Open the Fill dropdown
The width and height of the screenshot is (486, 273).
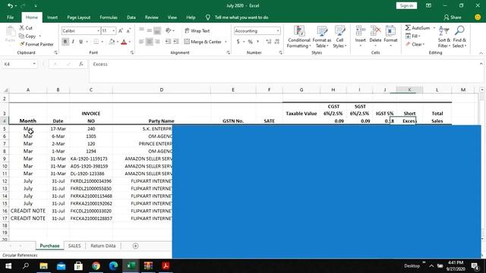pyautogui.click(x=412, y=36)
